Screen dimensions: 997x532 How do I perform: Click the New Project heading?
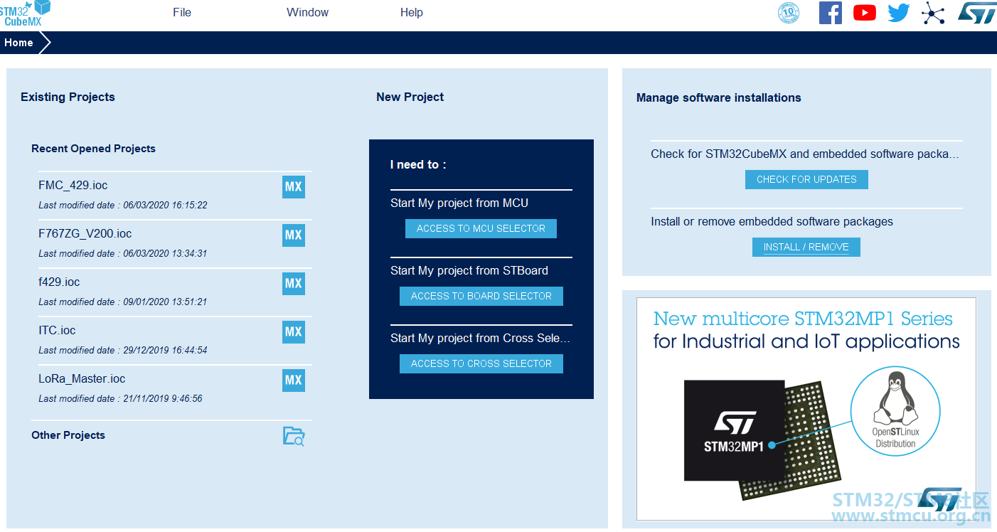coord(410,97)
